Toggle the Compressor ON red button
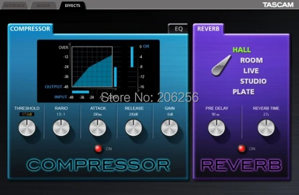The height and width of the screenshot is (195, 299). (98, 149)
